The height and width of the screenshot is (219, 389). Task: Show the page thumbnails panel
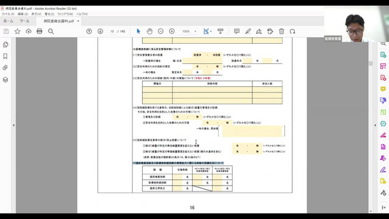(x=5, y=44)
